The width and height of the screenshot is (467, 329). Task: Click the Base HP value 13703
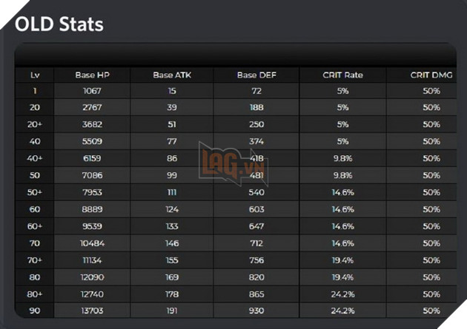[x=92, y=310]
